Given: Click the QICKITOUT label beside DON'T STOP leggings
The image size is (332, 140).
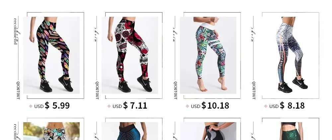Looking at the screenshot, I should click(254, 90).
